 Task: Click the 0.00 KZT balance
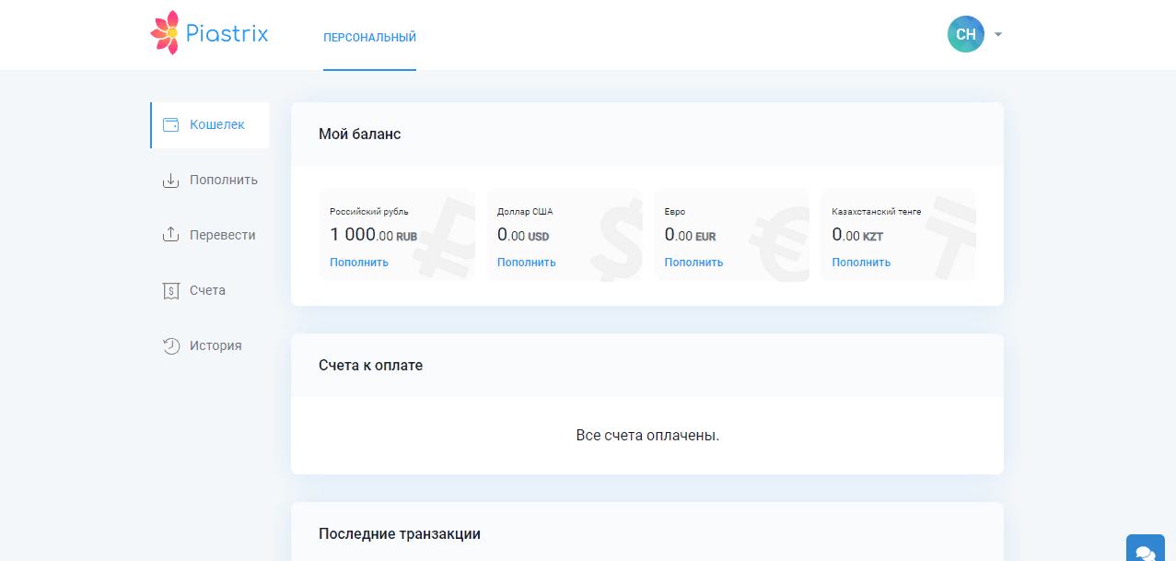click(x=857, y=235)
